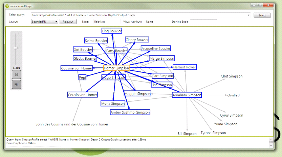Click the 1:1 zoom button
This screenshot has height=157, width=282.
(16, 75)
